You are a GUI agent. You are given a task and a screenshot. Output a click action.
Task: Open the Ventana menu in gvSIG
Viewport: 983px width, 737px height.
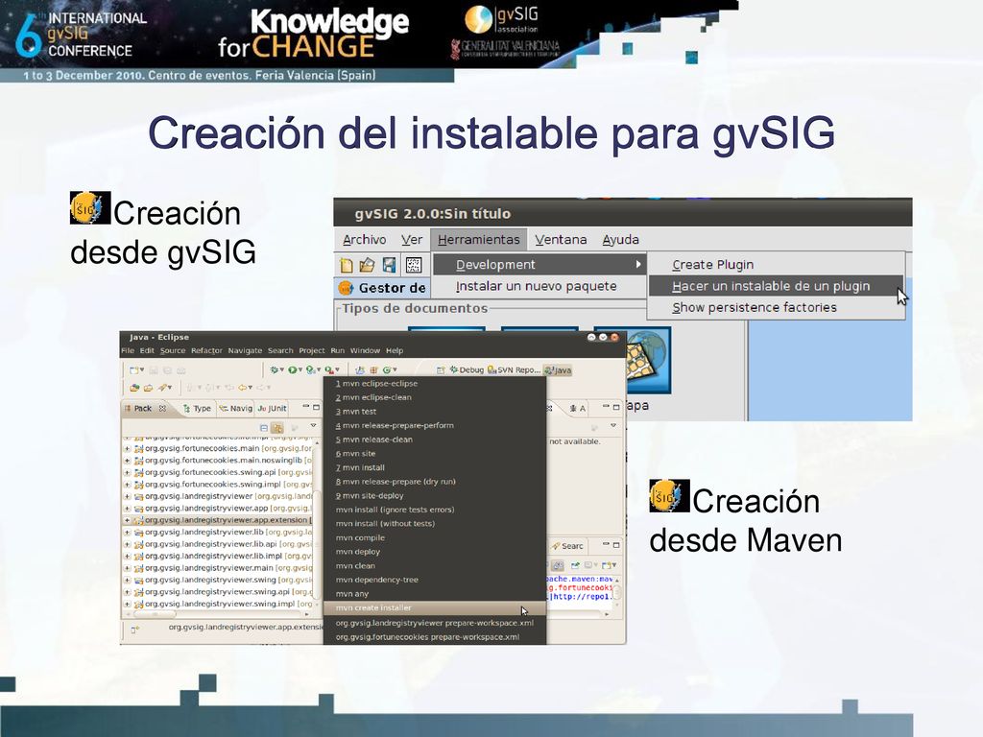[561, 239]
